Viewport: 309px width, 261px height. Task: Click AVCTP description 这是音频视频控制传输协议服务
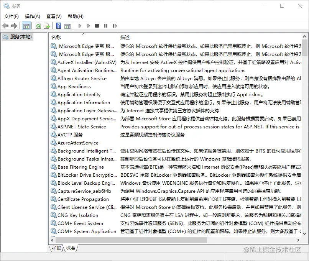click(x=153, y=135)
